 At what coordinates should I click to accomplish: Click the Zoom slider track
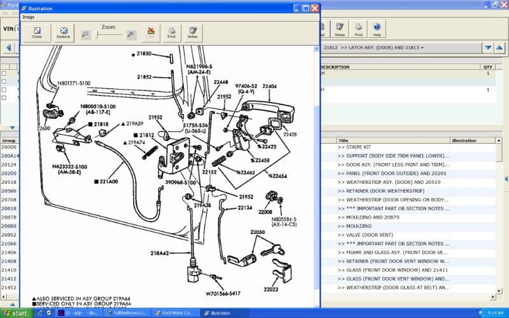[x=108, y=36]
